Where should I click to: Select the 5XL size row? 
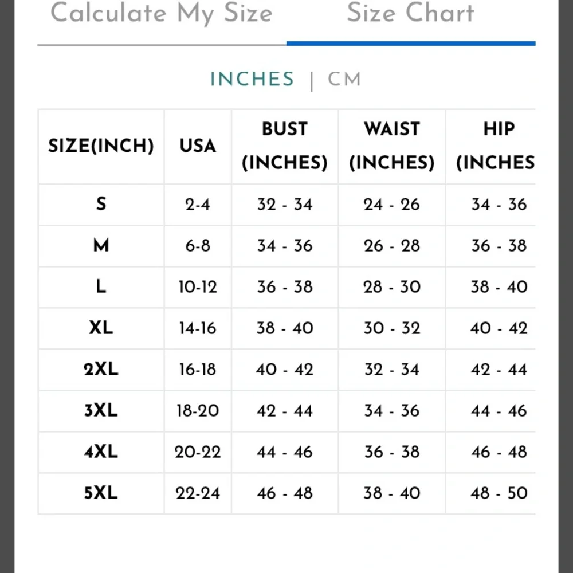tap(101, 493)
